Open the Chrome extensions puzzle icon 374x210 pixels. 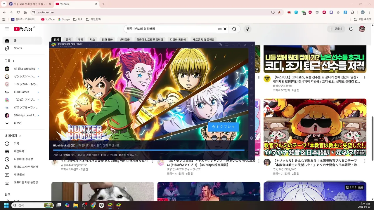click(x=352, y=12)
